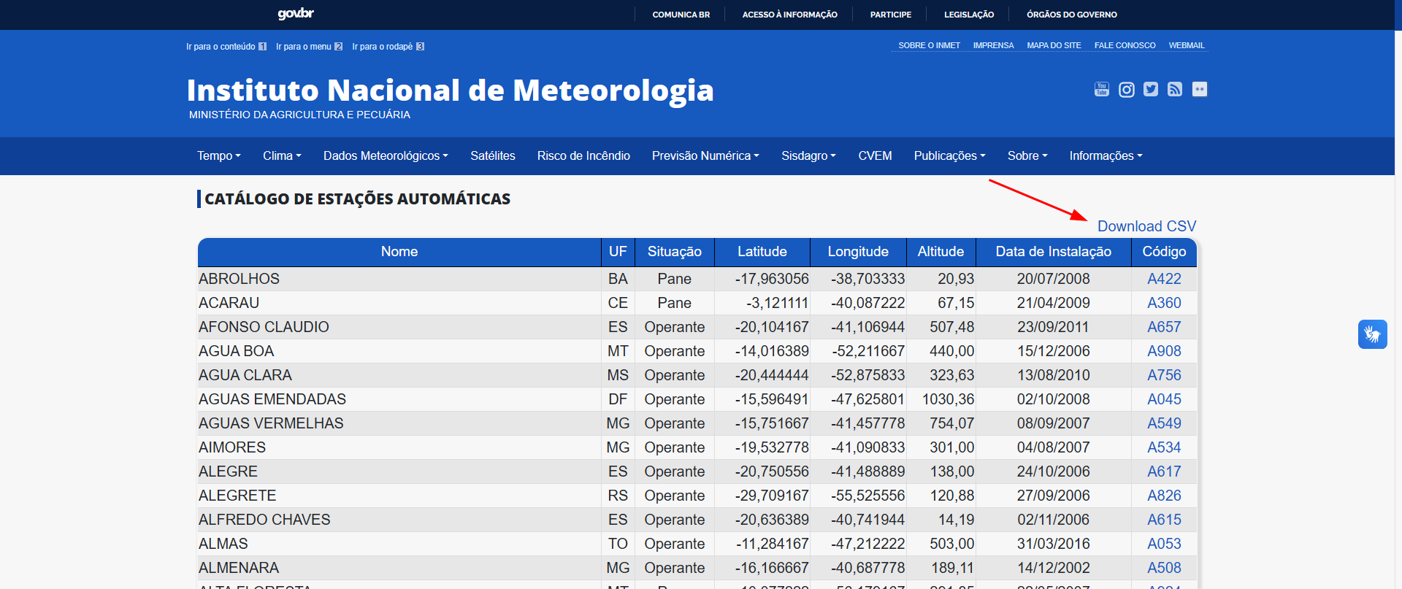
Task: Click the Latitude column header
Action: point(762,252)
